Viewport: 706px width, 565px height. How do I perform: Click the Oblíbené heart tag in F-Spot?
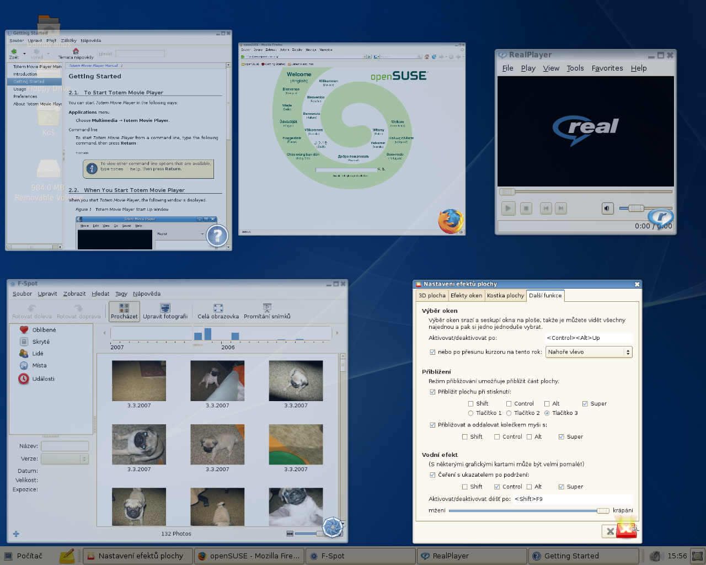point(38,330)
